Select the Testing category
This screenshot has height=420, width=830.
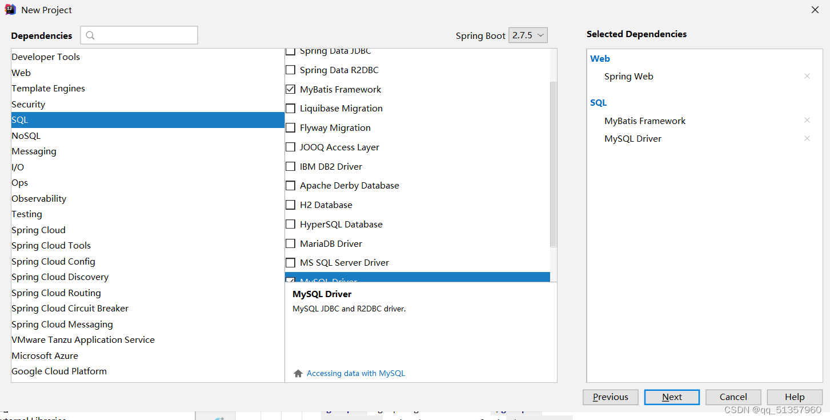click(147, 214)
